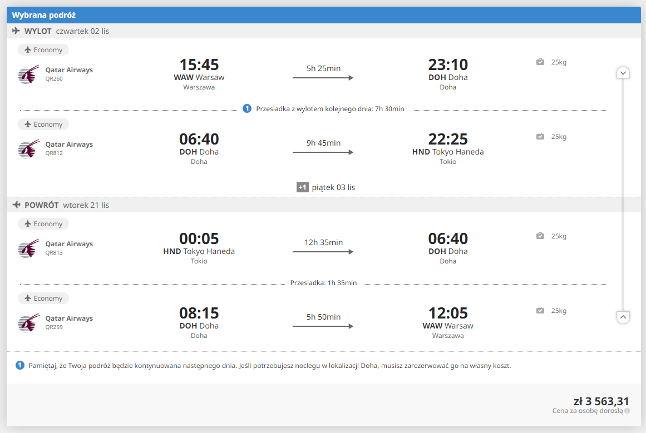Click the total price zł 3 563,31
Viewport: 646px width, 433px height.
coord(601,401)
